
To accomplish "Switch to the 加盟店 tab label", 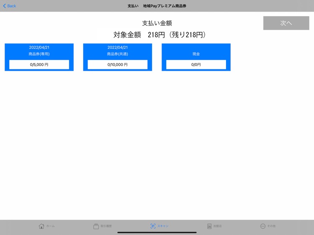I will pos(217,226).
